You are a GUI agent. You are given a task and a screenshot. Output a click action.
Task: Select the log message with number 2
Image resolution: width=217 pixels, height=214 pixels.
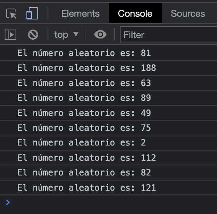(x=108, y=143)
